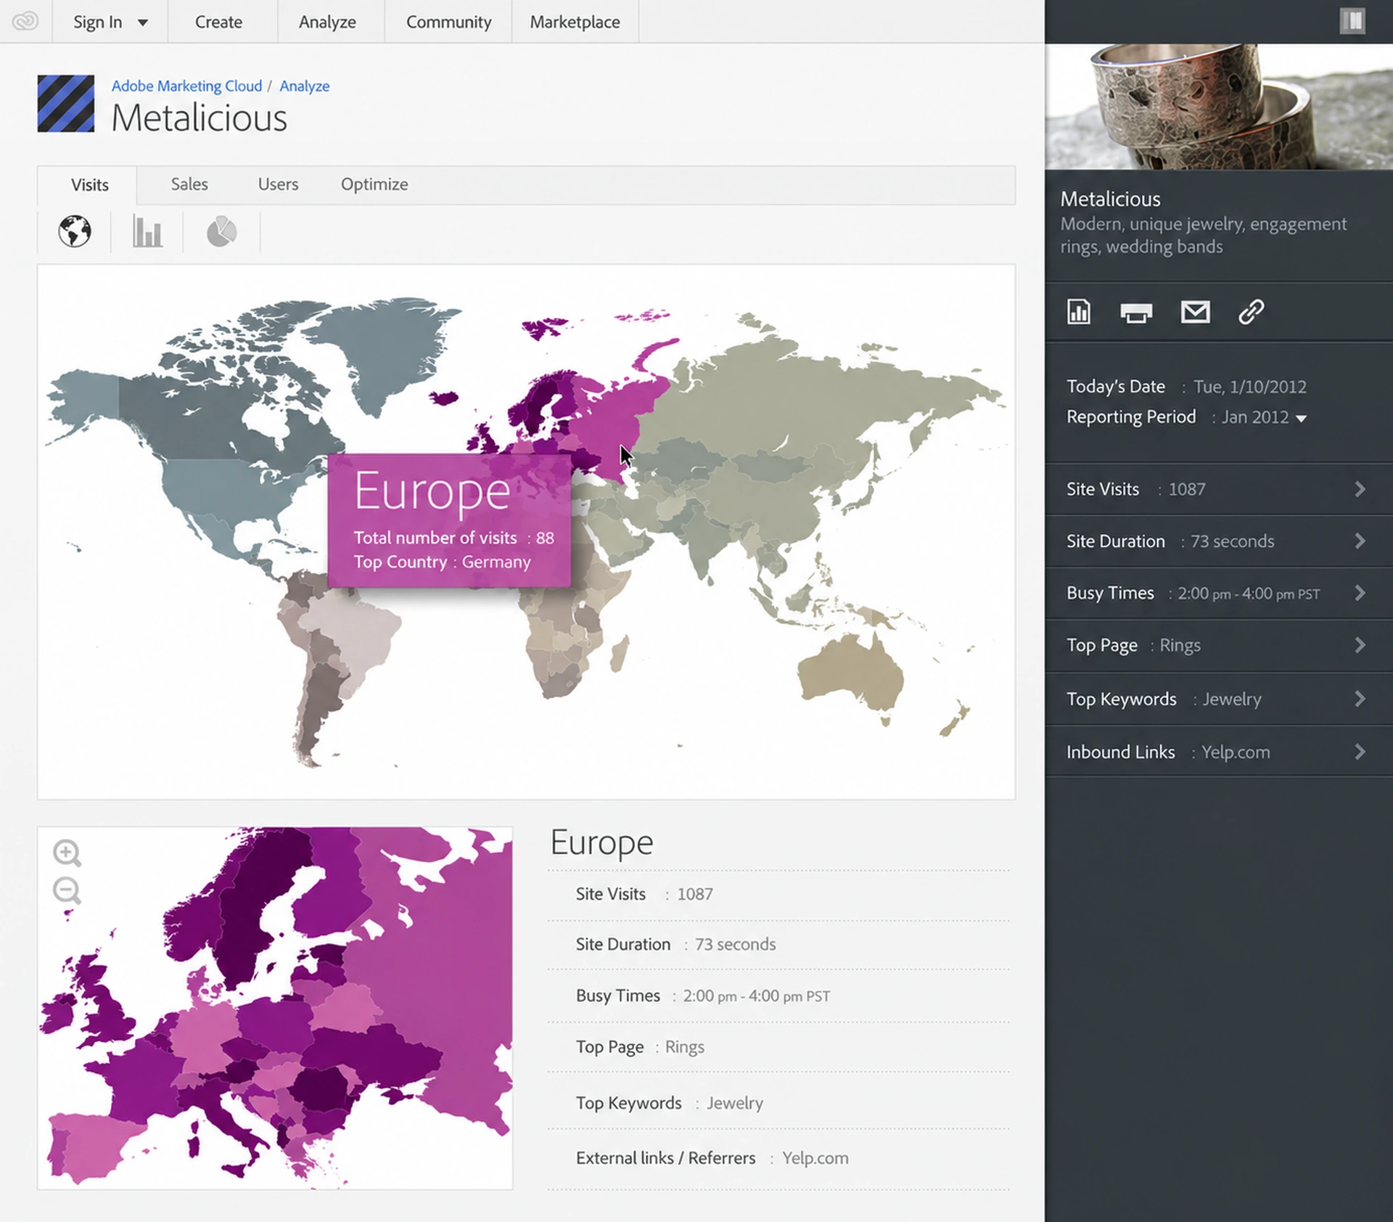Expand the Site Visits row chevron

pyautogui.click(x=1360, y=489)
